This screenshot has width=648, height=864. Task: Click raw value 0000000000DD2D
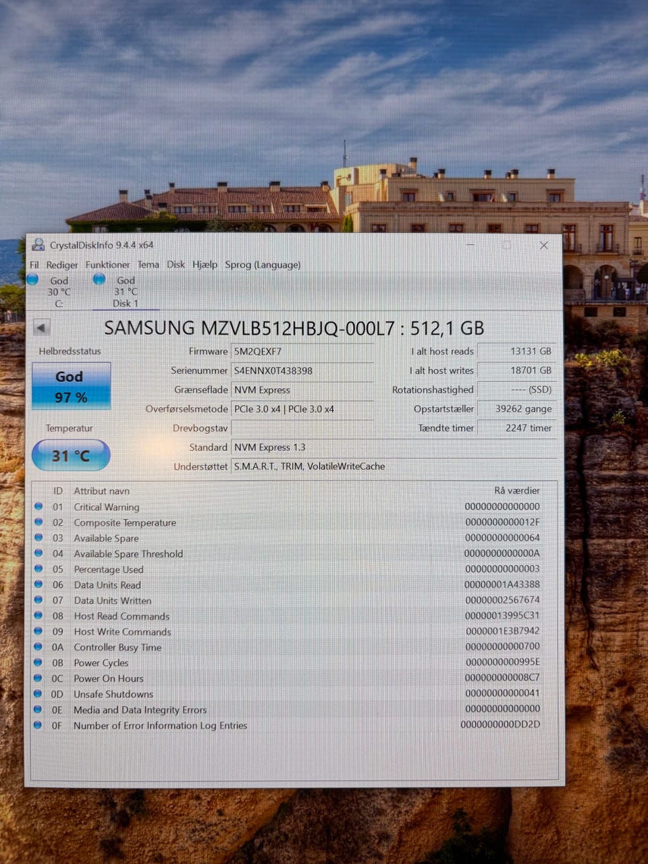click(x=500, y=724)
